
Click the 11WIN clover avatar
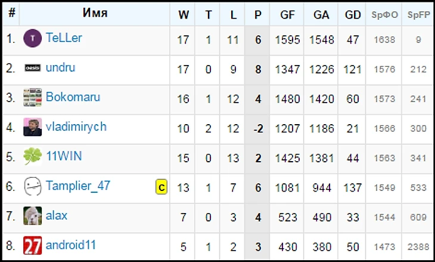32,157
